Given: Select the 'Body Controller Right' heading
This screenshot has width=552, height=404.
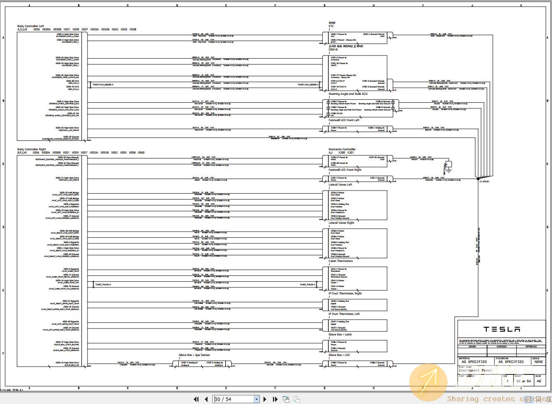Looking at the screenshot, I should (32, 149).
